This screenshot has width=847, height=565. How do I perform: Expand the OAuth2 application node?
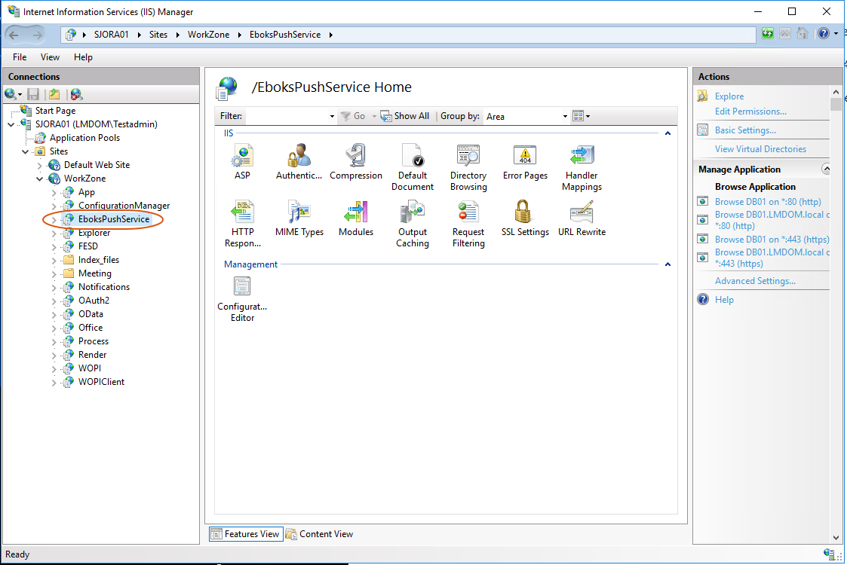tap(54, 301)
